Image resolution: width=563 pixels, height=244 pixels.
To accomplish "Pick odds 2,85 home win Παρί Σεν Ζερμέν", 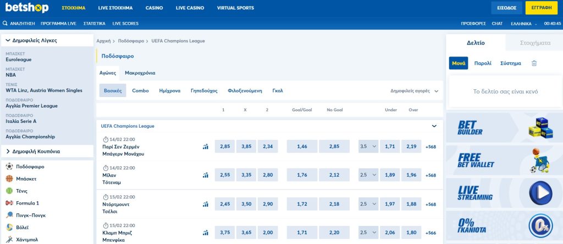I will click(x=225, y=146).
